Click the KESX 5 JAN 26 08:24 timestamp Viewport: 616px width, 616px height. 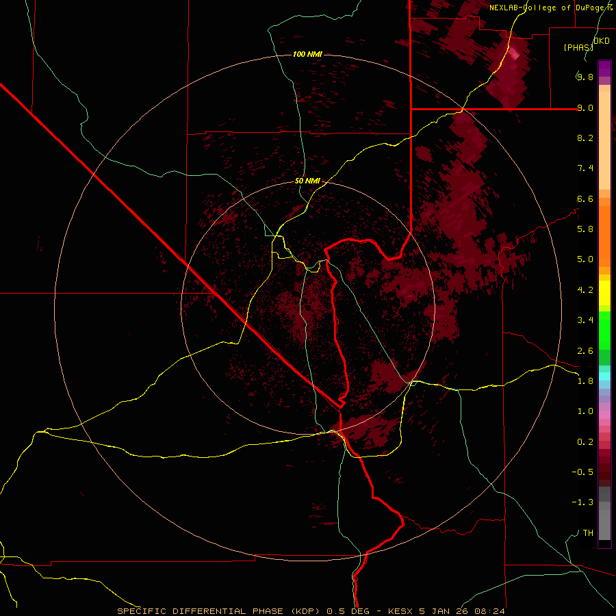click(446, 611)
